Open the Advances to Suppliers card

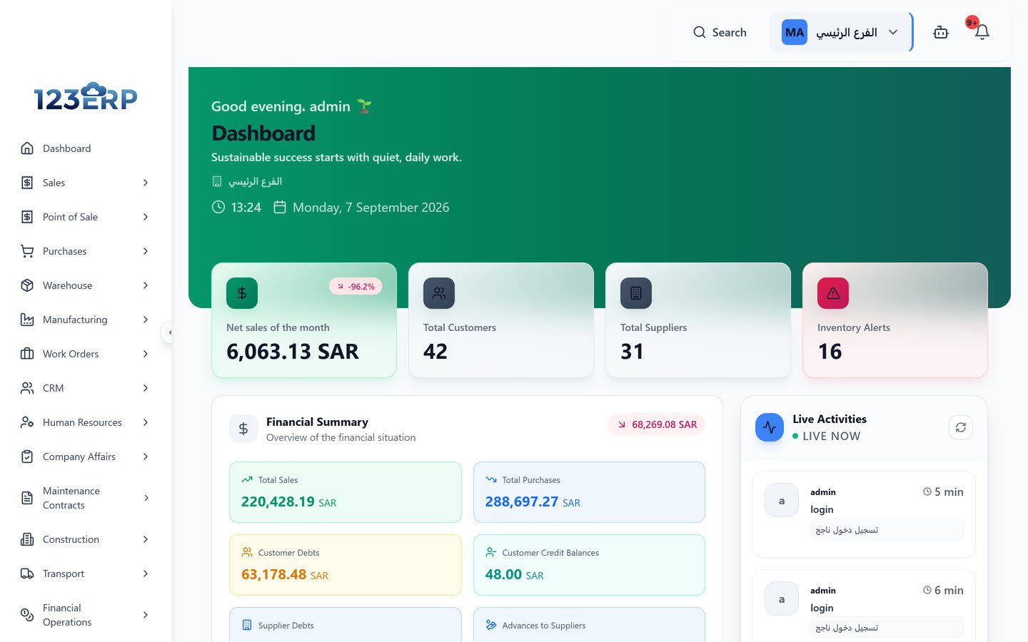[589, 625]
